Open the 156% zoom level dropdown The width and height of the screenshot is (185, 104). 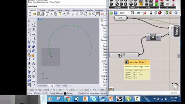click(129, 13)
